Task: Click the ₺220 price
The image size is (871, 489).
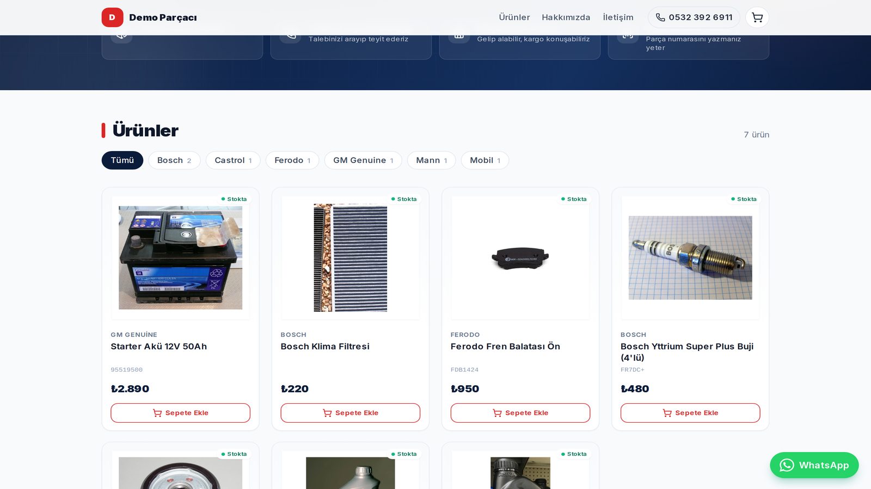Action: coord(295,389)
